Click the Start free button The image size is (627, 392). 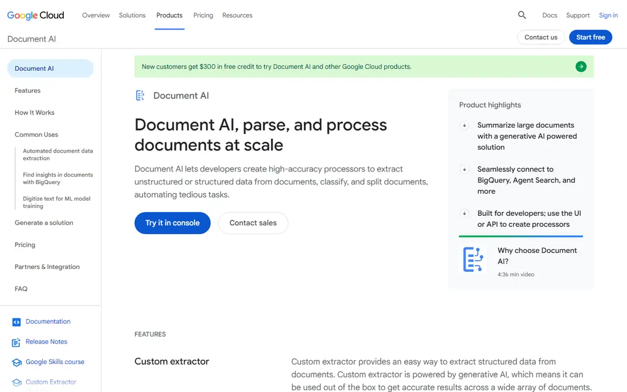(591, 37)
